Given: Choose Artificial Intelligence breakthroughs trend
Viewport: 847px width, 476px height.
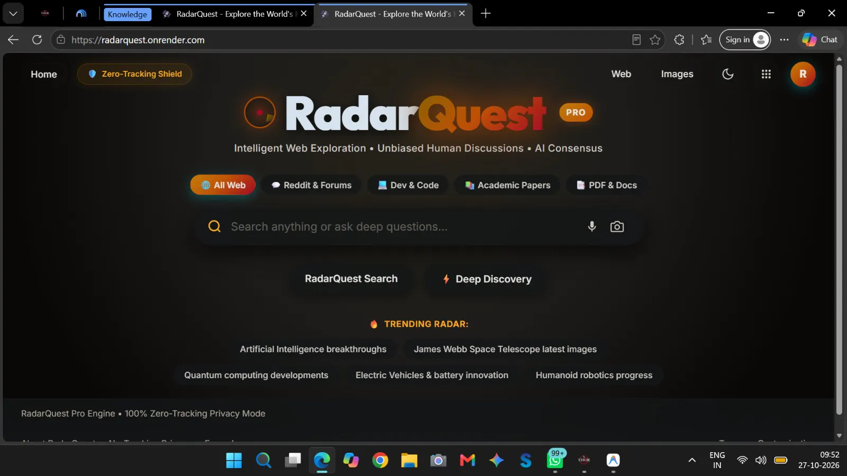Looking at the screenshot, I should [x=313, y=349].
